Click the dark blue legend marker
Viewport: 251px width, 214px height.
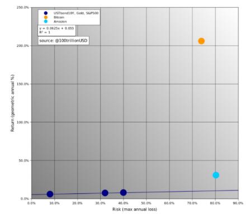pyautogui.click(x=46, y=13)
